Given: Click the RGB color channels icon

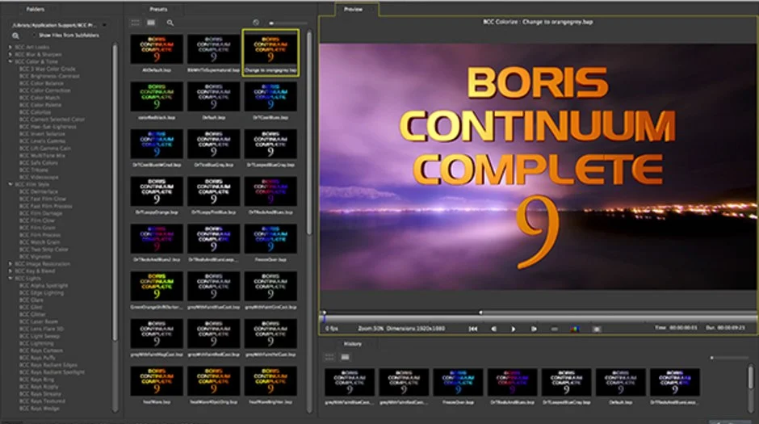Looking at the screenshot, I should 575,329.
